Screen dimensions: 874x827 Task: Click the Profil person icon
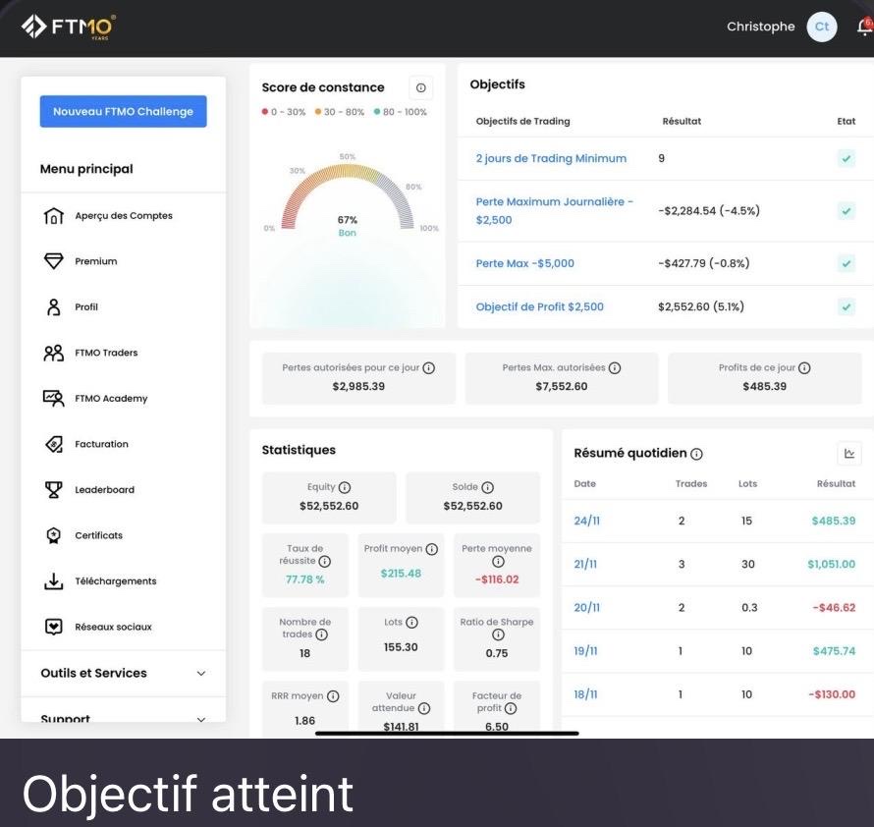[x=53, y=306]
